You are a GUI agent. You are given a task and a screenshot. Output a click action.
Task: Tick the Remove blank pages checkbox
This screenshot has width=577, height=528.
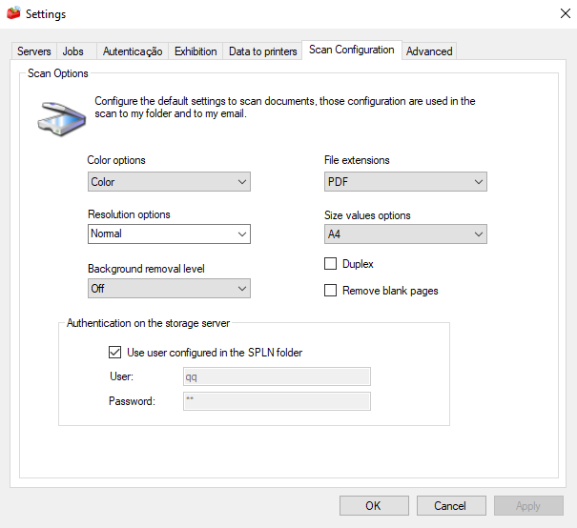click(331, 291)
